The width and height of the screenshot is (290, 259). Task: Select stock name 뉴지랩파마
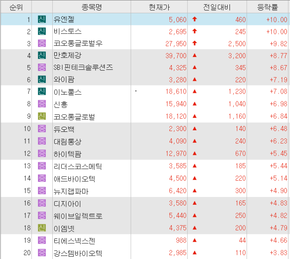pyautogui.click(x=71, y=191)
